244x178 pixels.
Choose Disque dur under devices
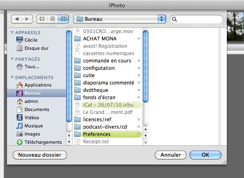pyautogui.click(x=36, y=48)
